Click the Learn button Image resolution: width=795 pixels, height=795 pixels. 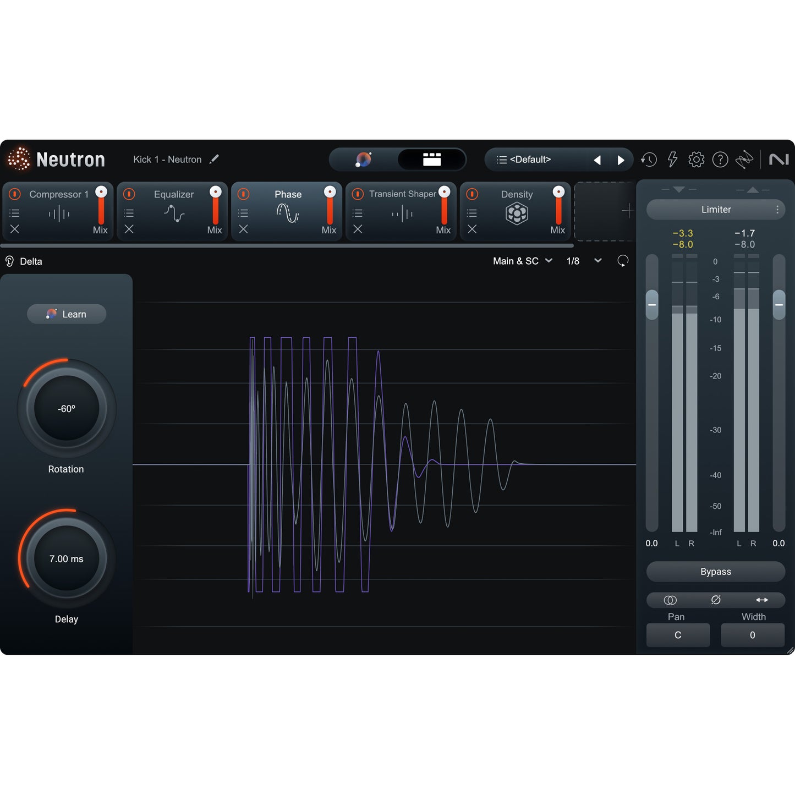pos(66,314)
